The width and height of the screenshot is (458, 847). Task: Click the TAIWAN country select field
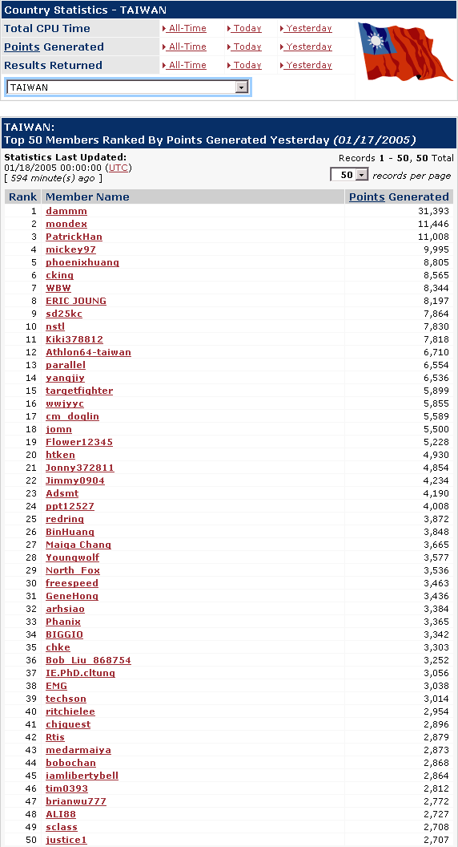click(128, 87)
